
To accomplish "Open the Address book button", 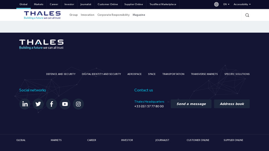I will point(232,104).
